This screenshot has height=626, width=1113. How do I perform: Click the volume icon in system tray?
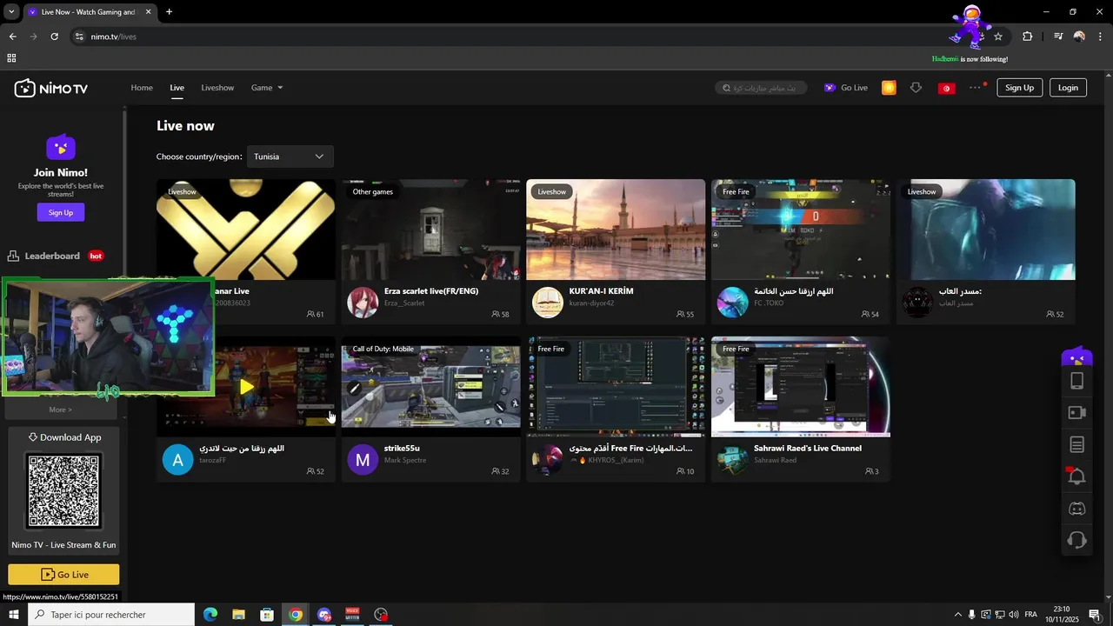click(1015, 615)
